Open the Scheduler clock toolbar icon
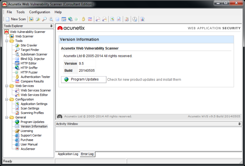 point(135,19)
